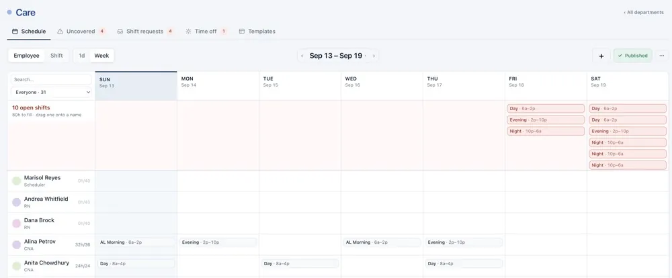The image size is (672, 278).
Task: Click the Shift requests inbox icon
Action: 120,32
